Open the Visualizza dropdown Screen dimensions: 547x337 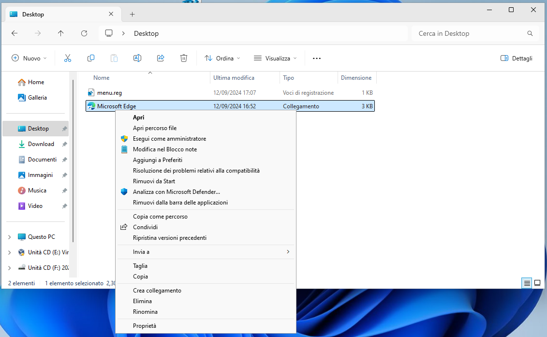275,58
